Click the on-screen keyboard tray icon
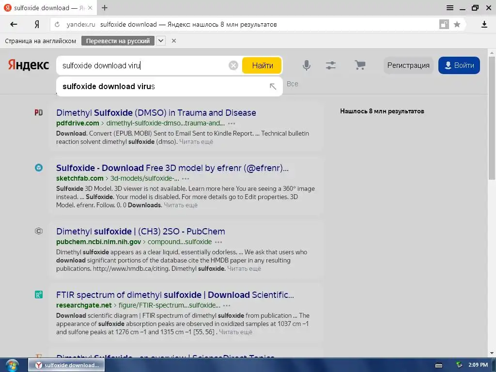 pyautogui.click(x=439, y=365)
